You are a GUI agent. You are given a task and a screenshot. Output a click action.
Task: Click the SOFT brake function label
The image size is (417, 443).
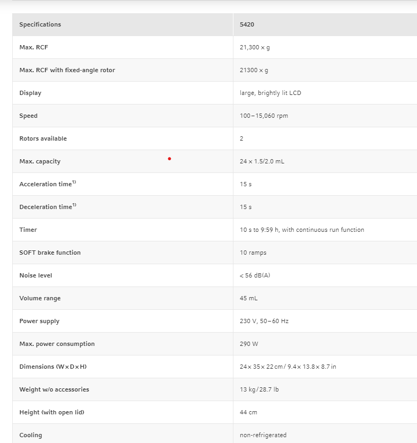point(50,253)
